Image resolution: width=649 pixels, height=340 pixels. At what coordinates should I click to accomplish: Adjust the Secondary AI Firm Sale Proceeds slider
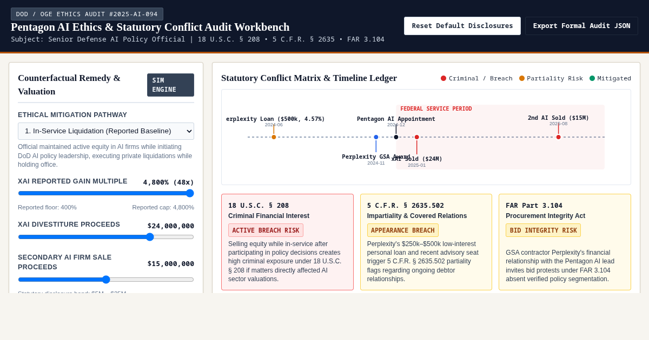(106, 280)
